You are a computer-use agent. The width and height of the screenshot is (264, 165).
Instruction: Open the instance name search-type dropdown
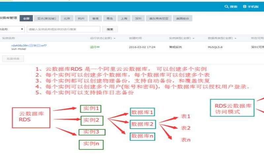[12, 29]
